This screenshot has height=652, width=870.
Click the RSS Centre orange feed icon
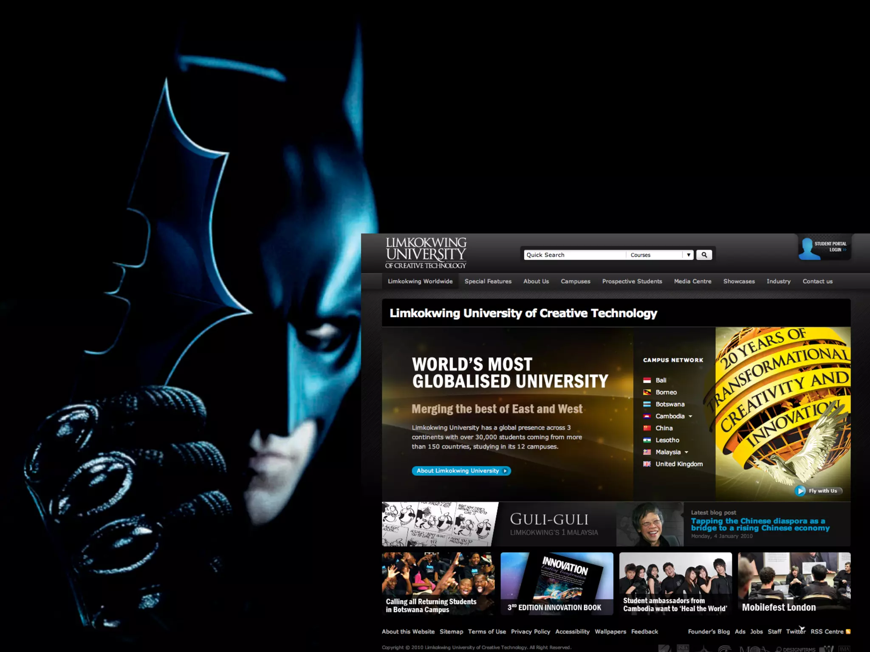pos(848,632)
